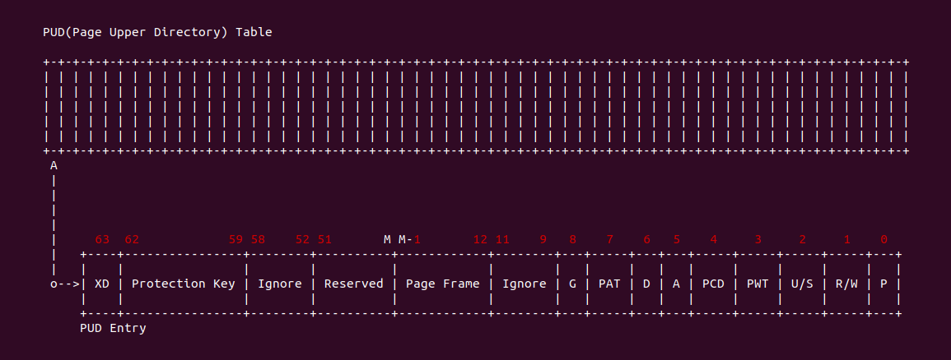This screenshot has height=360, width=951.
Task: Select the PWT flag cell
Action: [x=758, y=284]
